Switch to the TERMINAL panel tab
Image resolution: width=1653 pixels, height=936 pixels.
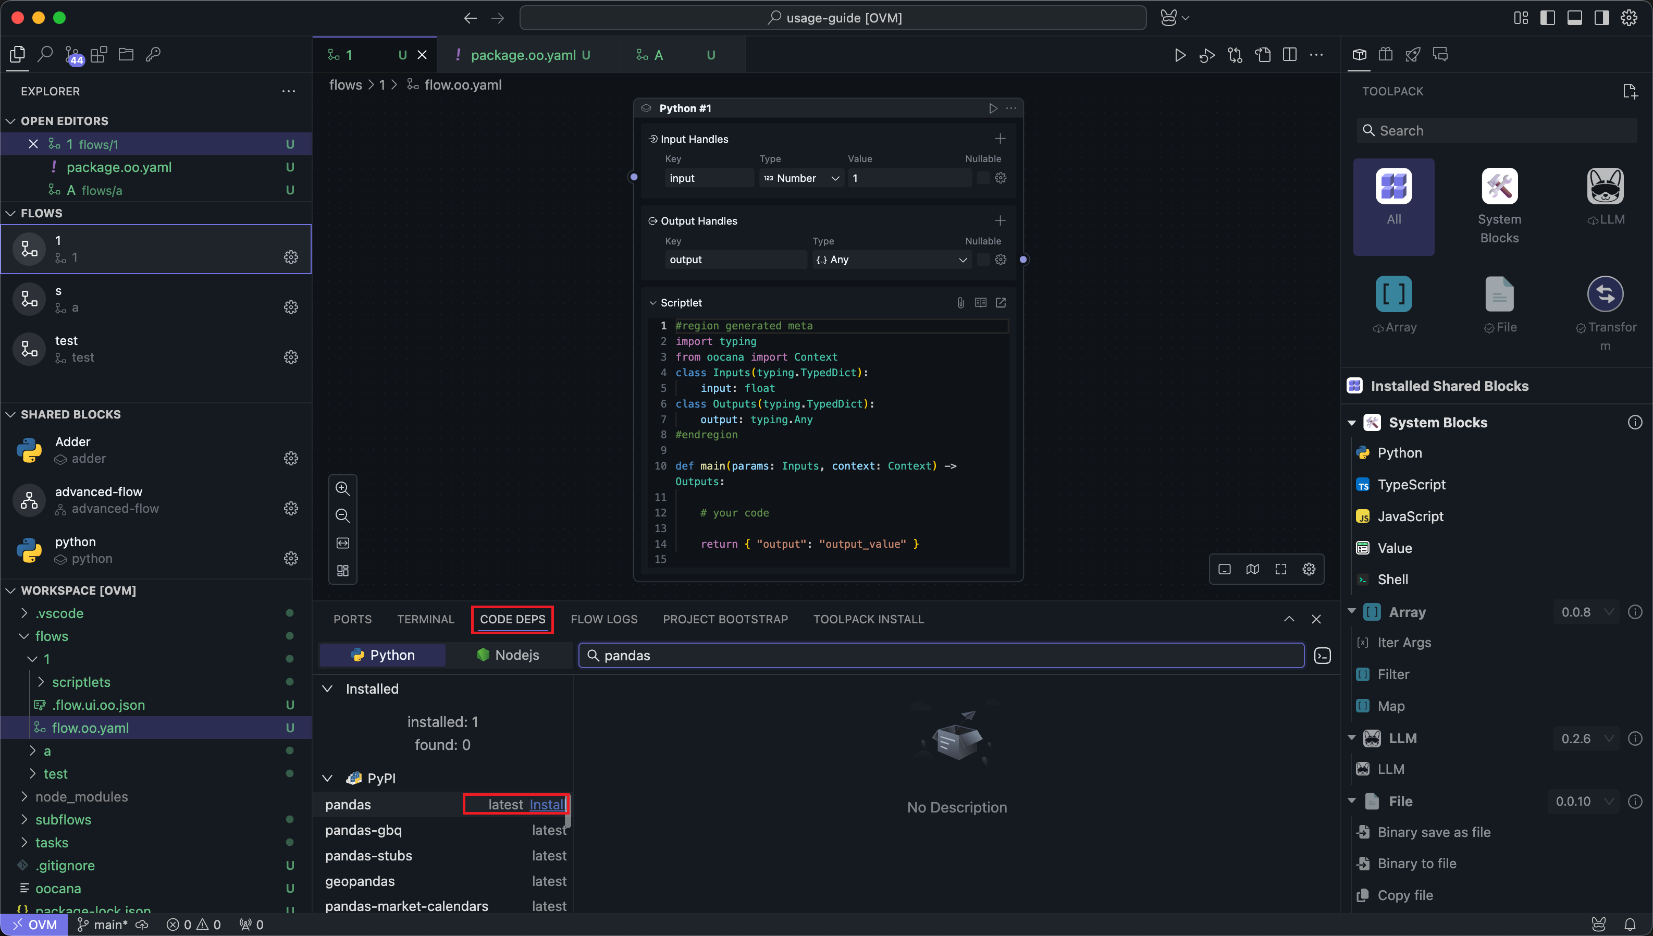(425, 619)
